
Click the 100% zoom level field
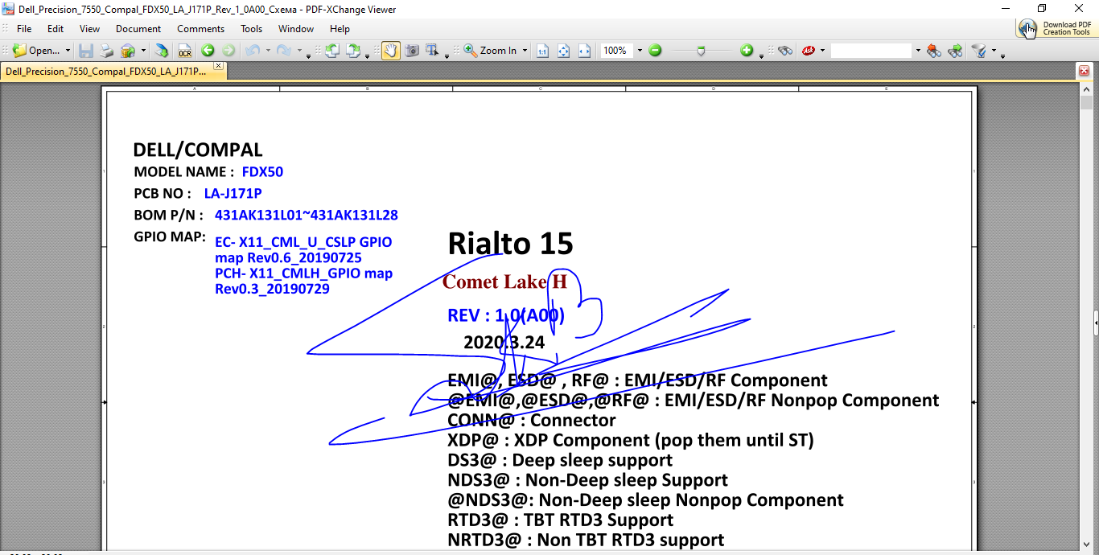(x=617, y=51)
